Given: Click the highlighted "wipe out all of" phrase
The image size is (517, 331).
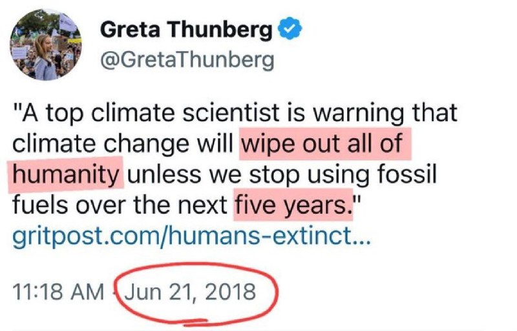Looking at the screenshot, I should click(x=325, y=144).
